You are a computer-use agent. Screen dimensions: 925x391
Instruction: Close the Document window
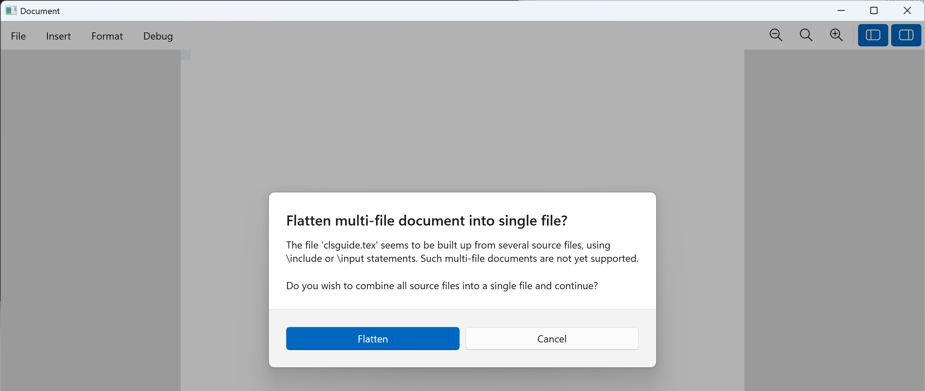(907, 11)
